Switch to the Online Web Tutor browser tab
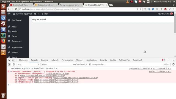 pos(21,5)
